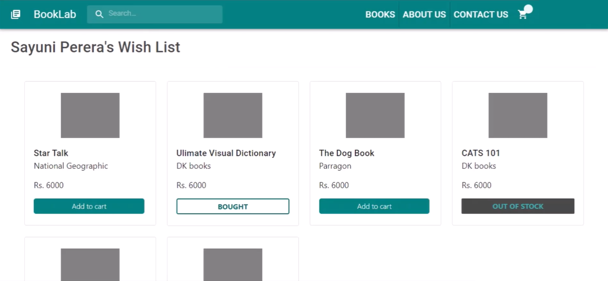Click the Star Talk title

(51, 153)
